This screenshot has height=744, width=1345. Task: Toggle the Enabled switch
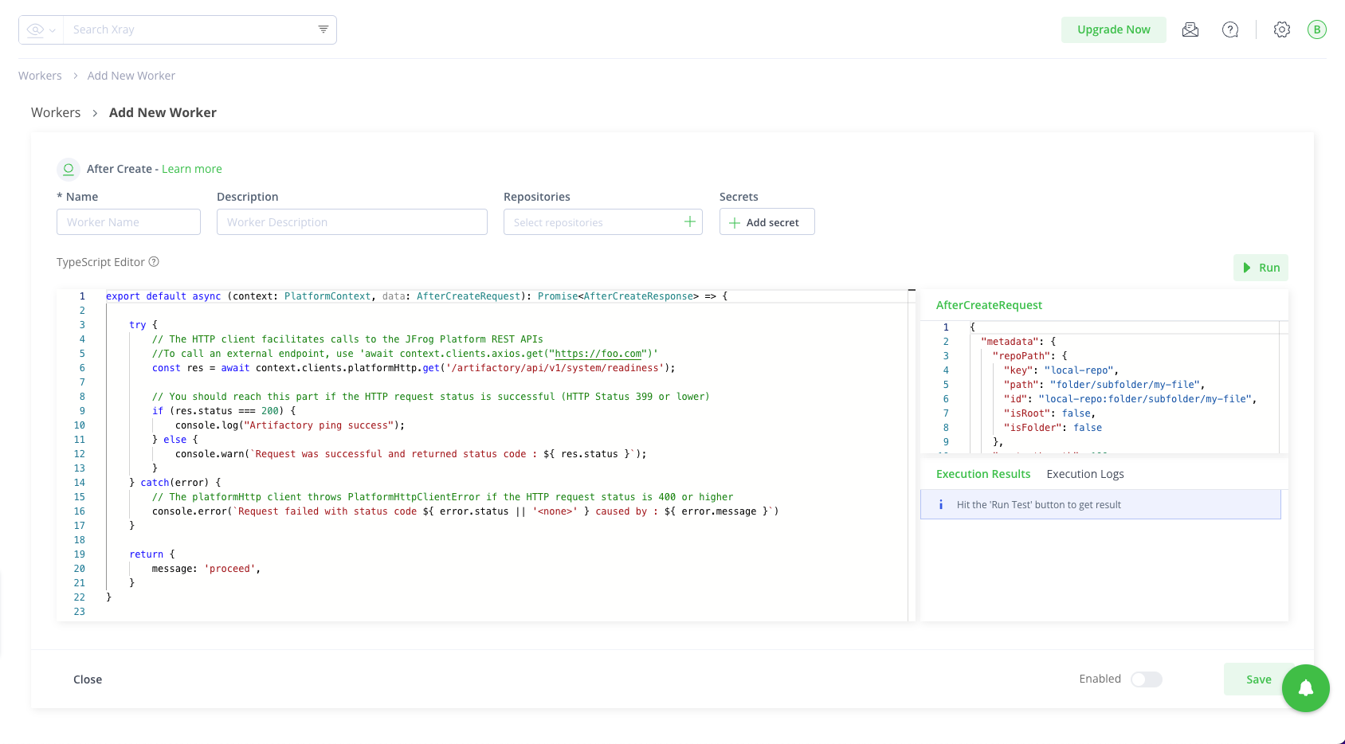click(x=1146, y=679)
